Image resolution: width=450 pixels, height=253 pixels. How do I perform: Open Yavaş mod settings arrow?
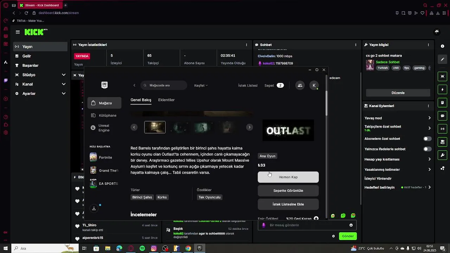pyautogui.click(x=429, y=118)
